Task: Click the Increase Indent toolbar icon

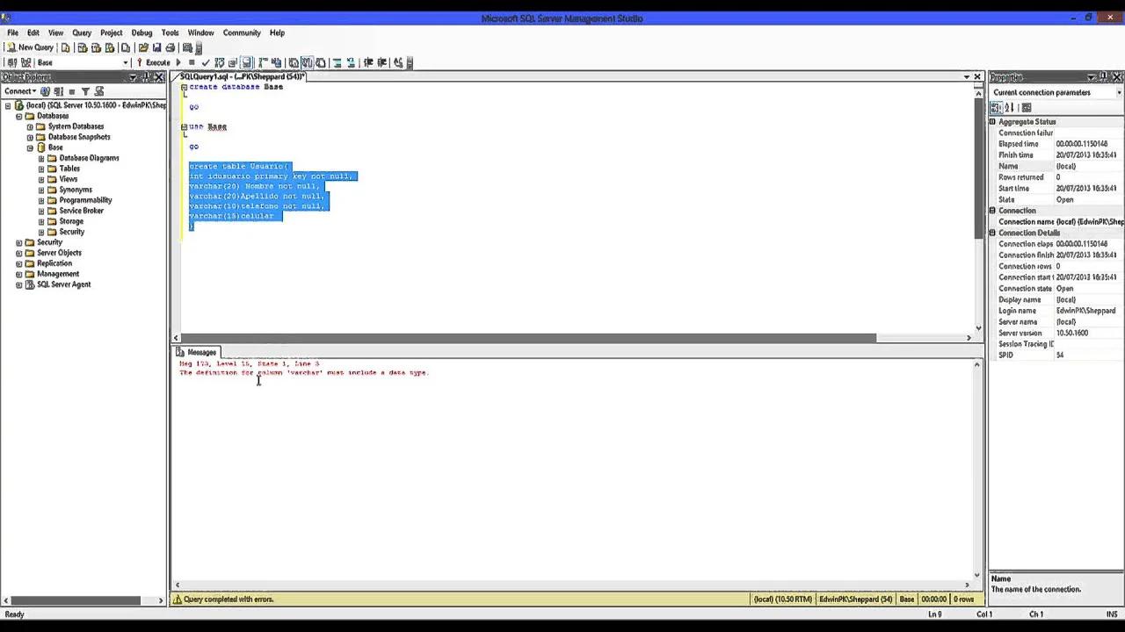Action: coord(383,62)
